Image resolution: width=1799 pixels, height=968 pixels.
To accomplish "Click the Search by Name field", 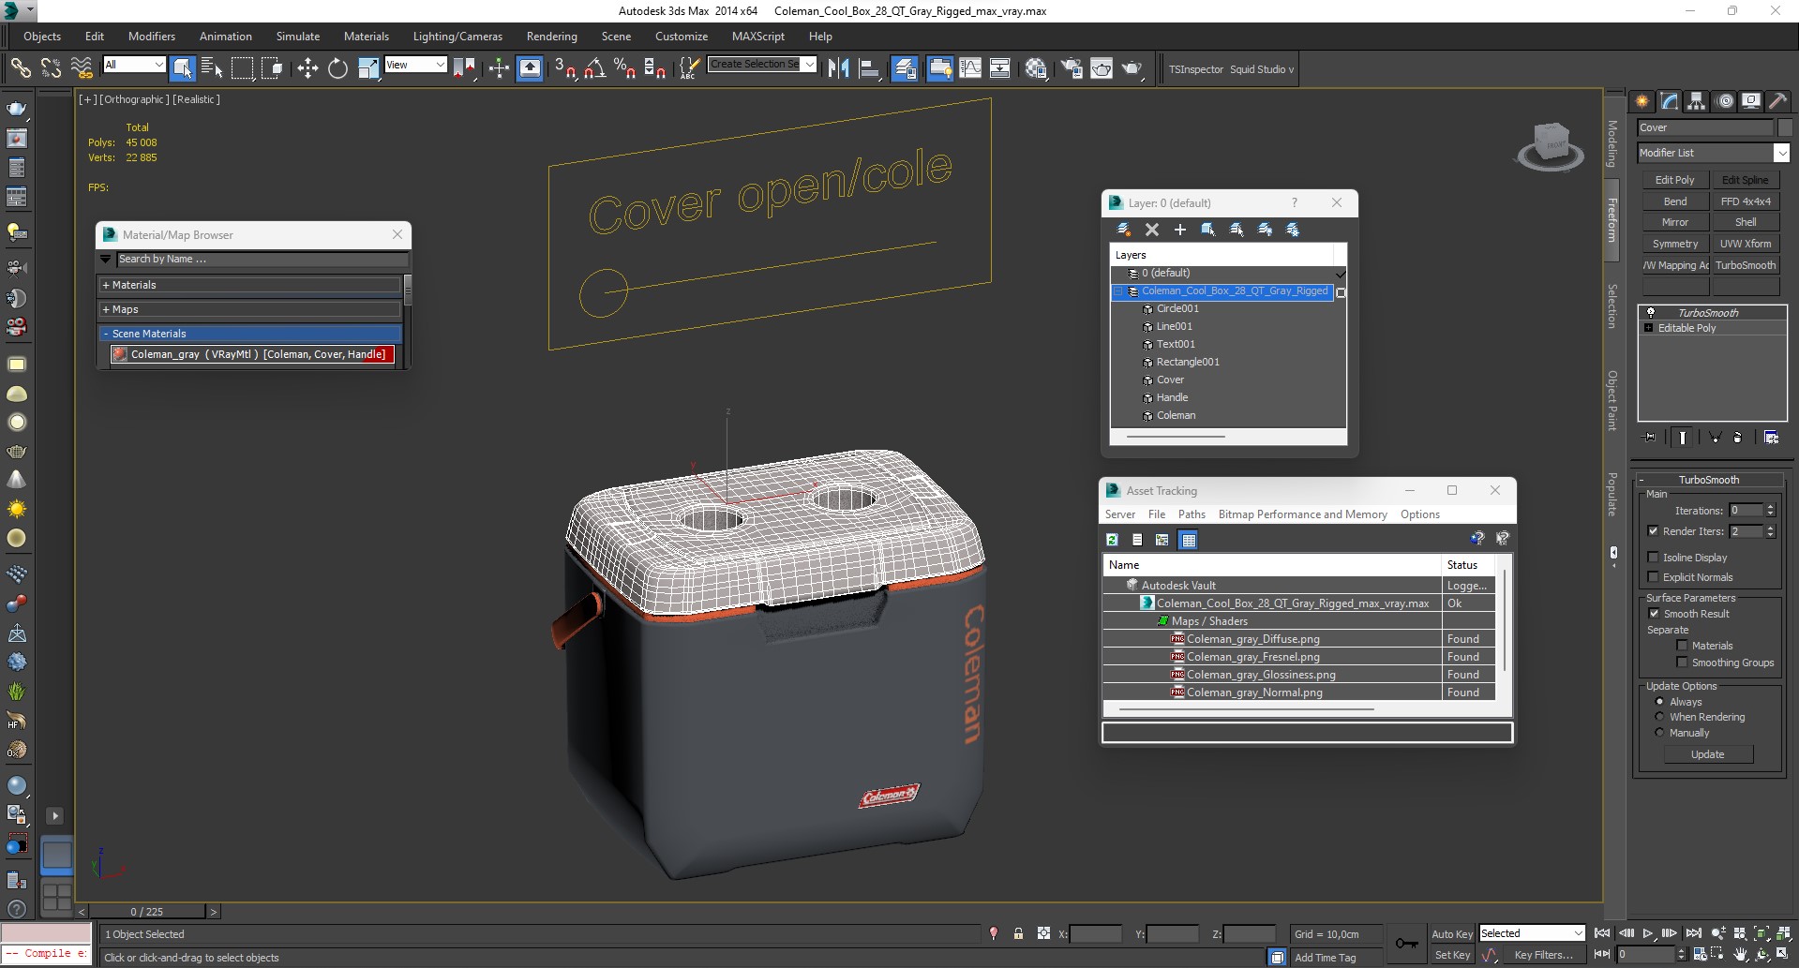I will [x=262, y=259].
